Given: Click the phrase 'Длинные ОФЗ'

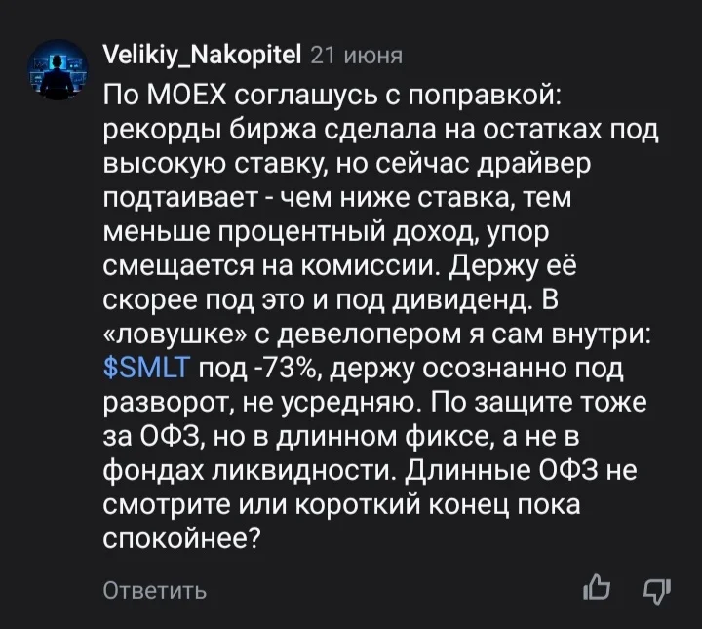Looking at the screenshot, I should tap(501, 471).
